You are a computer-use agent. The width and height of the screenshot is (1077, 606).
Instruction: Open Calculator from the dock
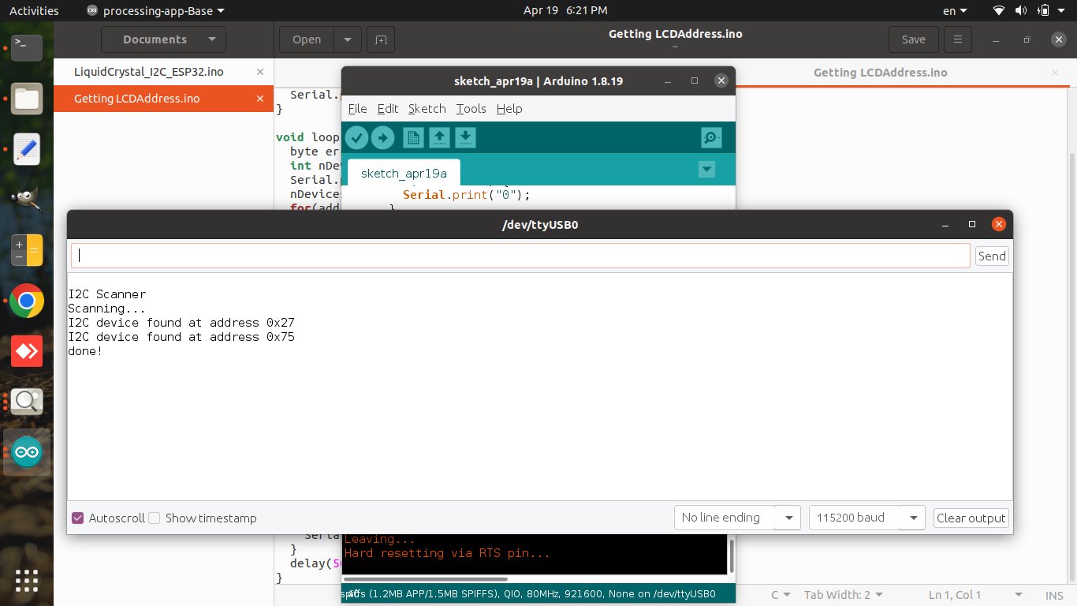pos(27,250)
